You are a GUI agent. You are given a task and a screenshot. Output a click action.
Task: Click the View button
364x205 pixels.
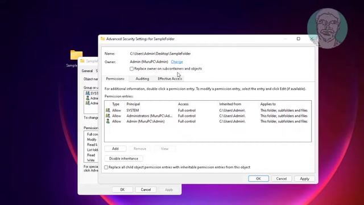coord(164,149)
